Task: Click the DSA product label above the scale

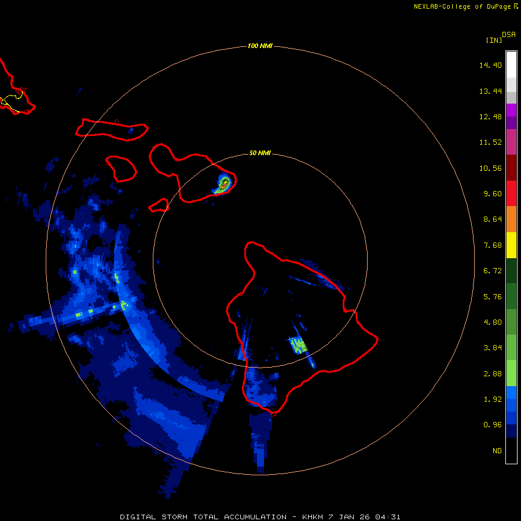Action: [x=509, y=34]
